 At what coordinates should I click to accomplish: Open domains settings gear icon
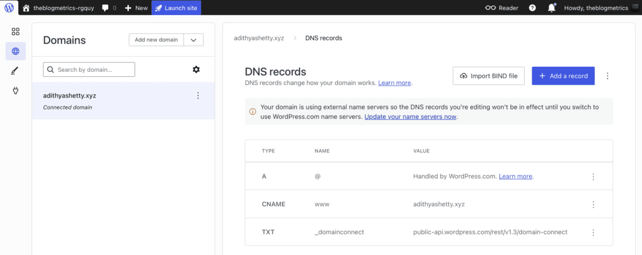tap(196, 69)
